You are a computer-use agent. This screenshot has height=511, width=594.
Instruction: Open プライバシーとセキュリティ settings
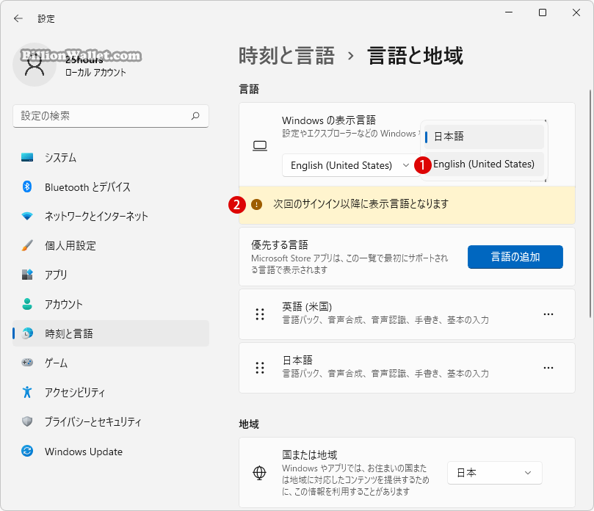[x=111, y=421]
